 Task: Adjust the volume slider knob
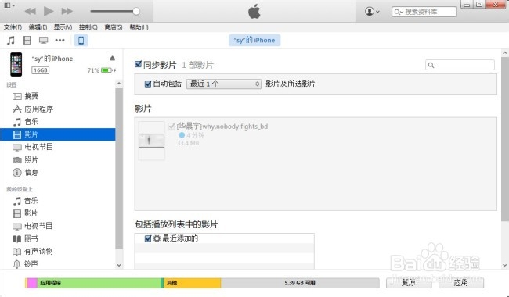click(x=136, y=12)
